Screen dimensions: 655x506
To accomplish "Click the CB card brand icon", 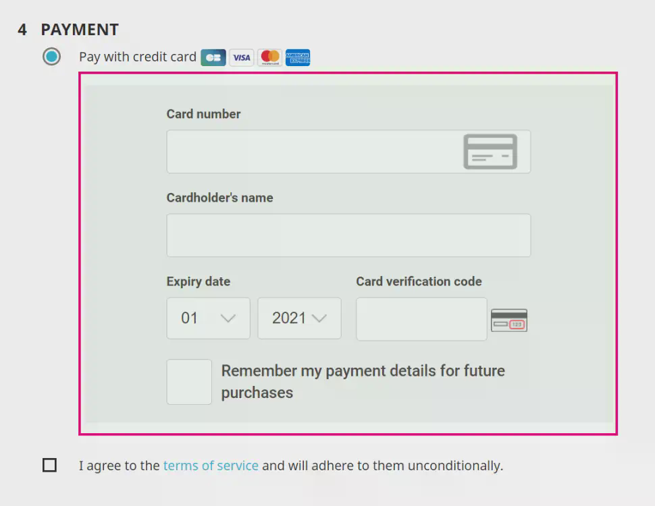I will 213,57.
